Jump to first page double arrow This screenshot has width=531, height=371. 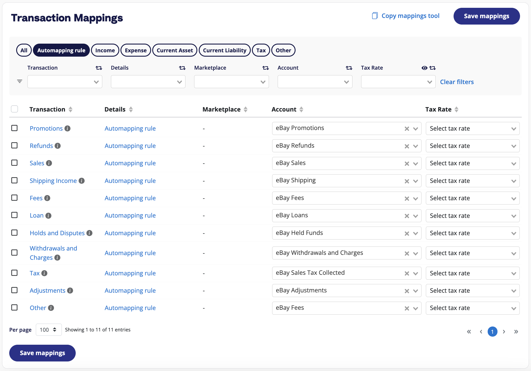(x=469, y=332)
